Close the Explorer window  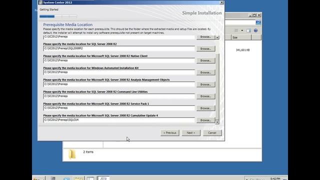(x=259, y=15)
